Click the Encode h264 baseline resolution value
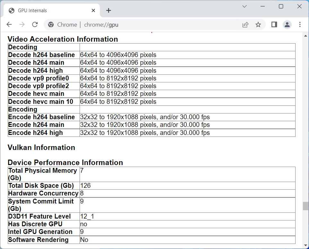The height and width of the screenshot is (249, 309). [x=145, y=117]
